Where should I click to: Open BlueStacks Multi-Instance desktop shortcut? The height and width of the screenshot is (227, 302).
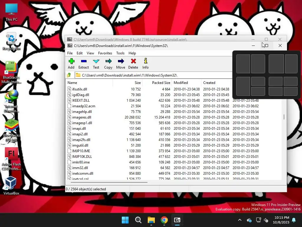click(12, 72)
